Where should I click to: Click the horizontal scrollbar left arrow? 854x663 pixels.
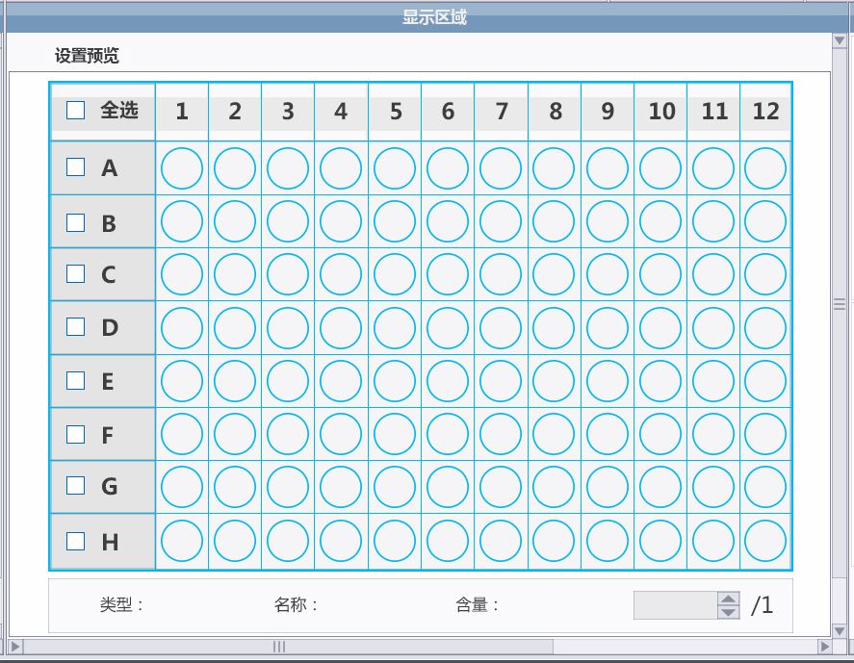click(14, 647)
